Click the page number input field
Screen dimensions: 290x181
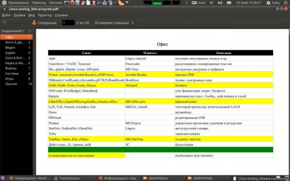click(x=68, y=23)
